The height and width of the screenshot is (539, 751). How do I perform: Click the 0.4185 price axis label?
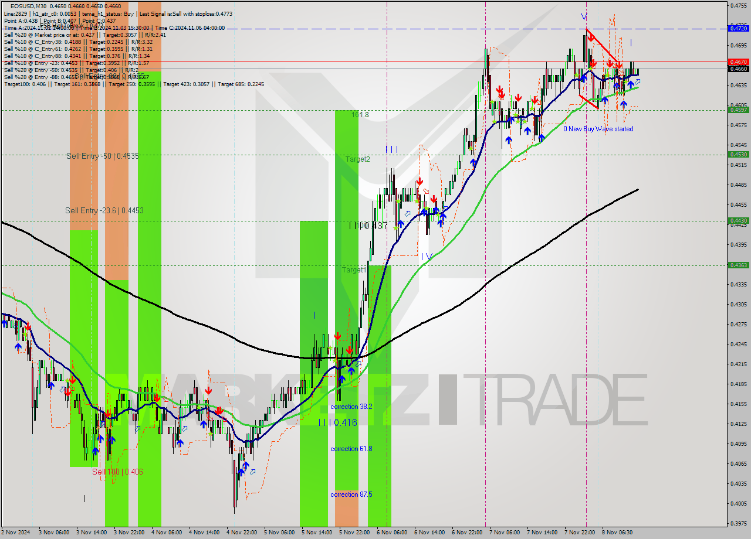tap(738, 384)
